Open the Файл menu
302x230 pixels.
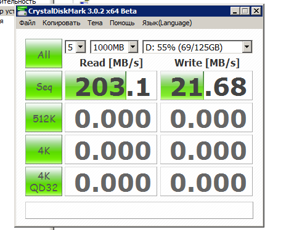pyautogui.click(x=27, y=23)
